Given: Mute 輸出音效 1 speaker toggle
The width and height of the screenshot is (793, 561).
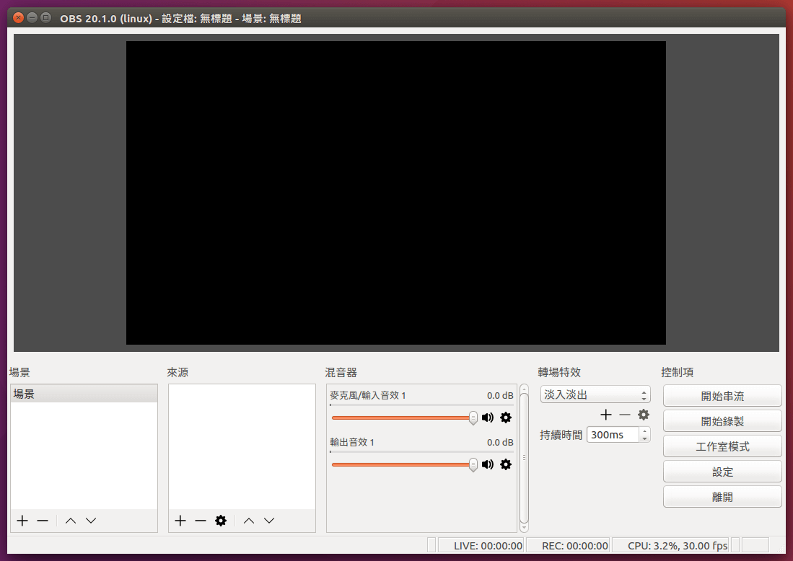Looking at the screenshot, I should click(x=488, y=464).
